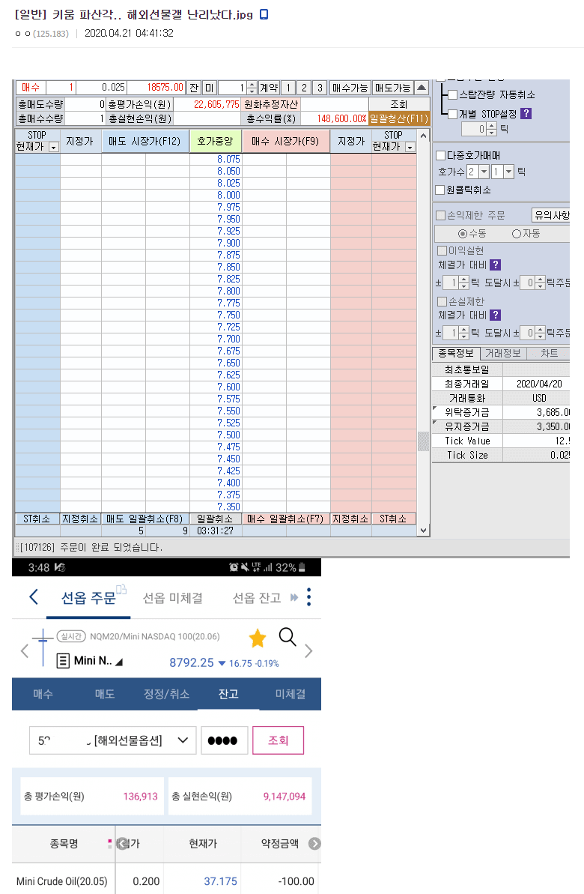Image resolution: width=584 pixels, height=894 pixels.
Task: Click the 일괄청산(F11) button
Action: pyautogui.click(x=399, y=118)
